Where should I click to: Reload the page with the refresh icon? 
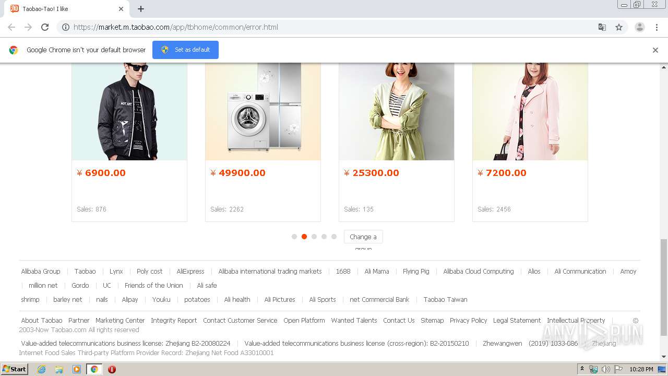tap(45, 27)
